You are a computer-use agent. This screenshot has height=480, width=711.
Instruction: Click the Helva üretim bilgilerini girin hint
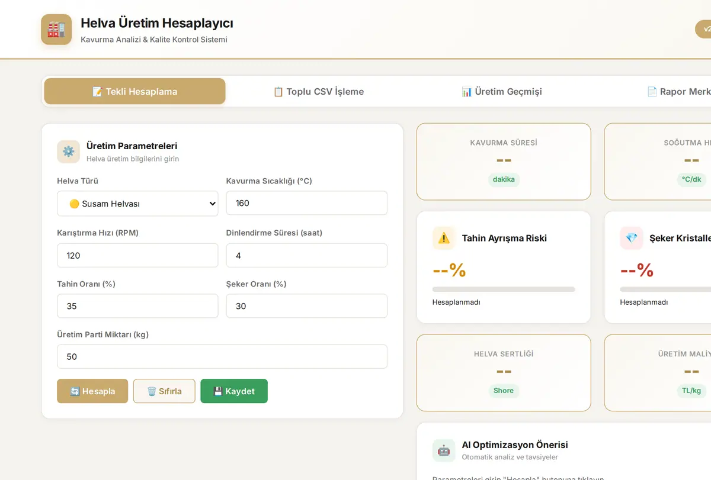tap(133, 159)
